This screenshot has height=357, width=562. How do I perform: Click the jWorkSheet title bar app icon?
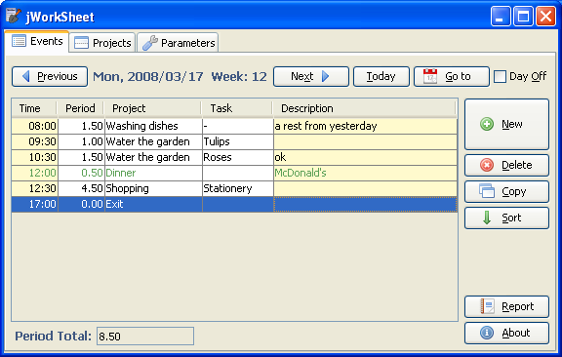14,16
